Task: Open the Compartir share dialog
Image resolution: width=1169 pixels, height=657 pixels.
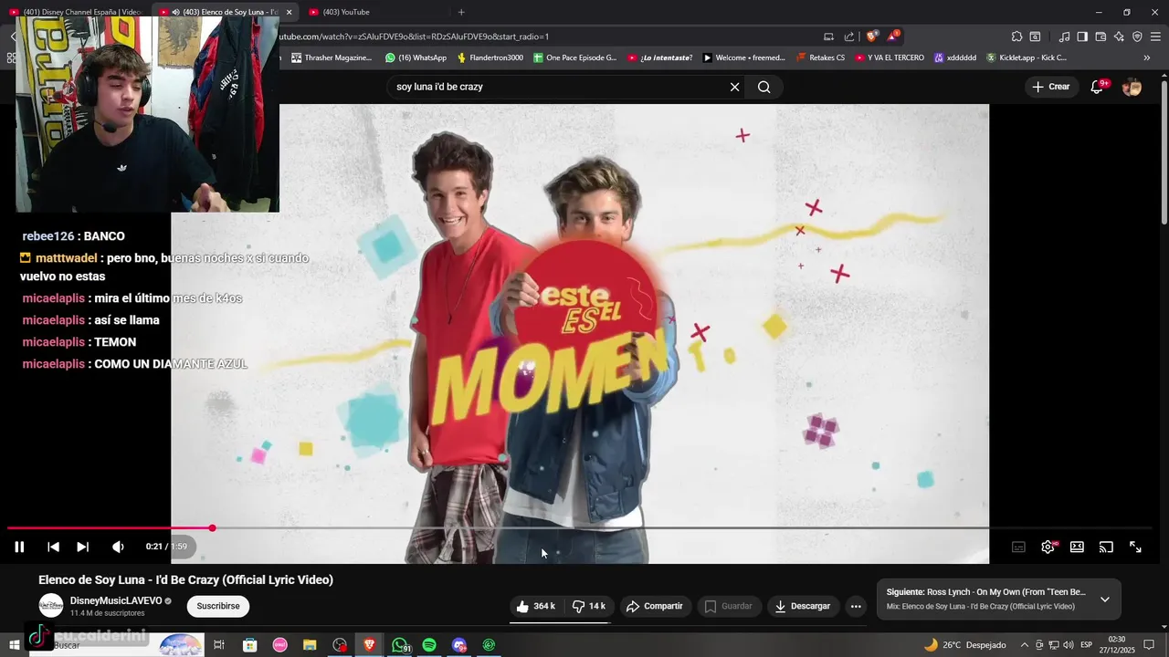Action: tap(654, 606)
